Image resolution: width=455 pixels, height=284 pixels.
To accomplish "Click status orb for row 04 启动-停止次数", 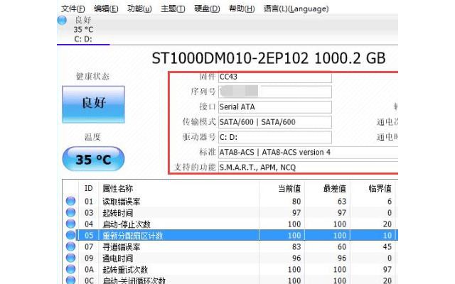I will coord(70,224).
